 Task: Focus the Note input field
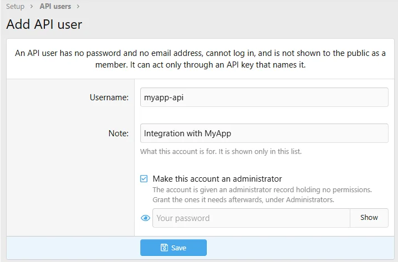(264, 133)
